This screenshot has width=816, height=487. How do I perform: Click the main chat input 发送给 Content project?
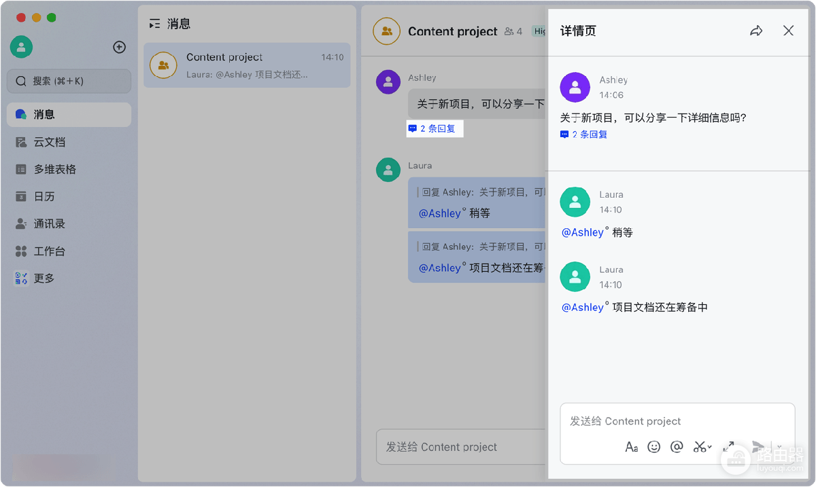(x=461, y=447)
